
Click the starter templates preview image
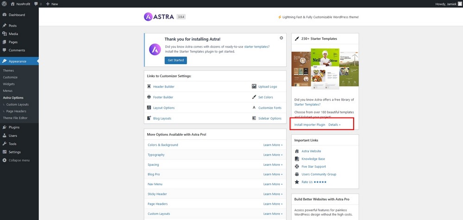(x=325, y=69)
